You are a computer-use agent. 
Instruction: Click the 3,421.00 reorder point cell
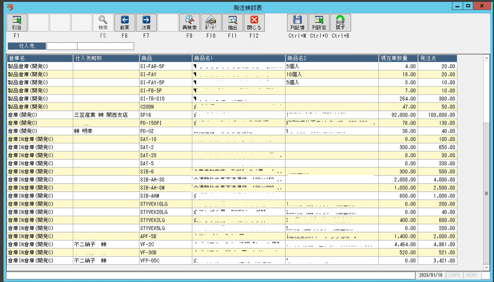click(437, 261)
